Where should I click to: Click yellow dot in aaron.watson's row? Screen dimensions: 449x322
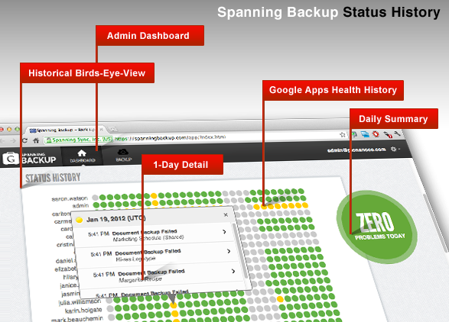pyautogui.click(x=154, y=195)
